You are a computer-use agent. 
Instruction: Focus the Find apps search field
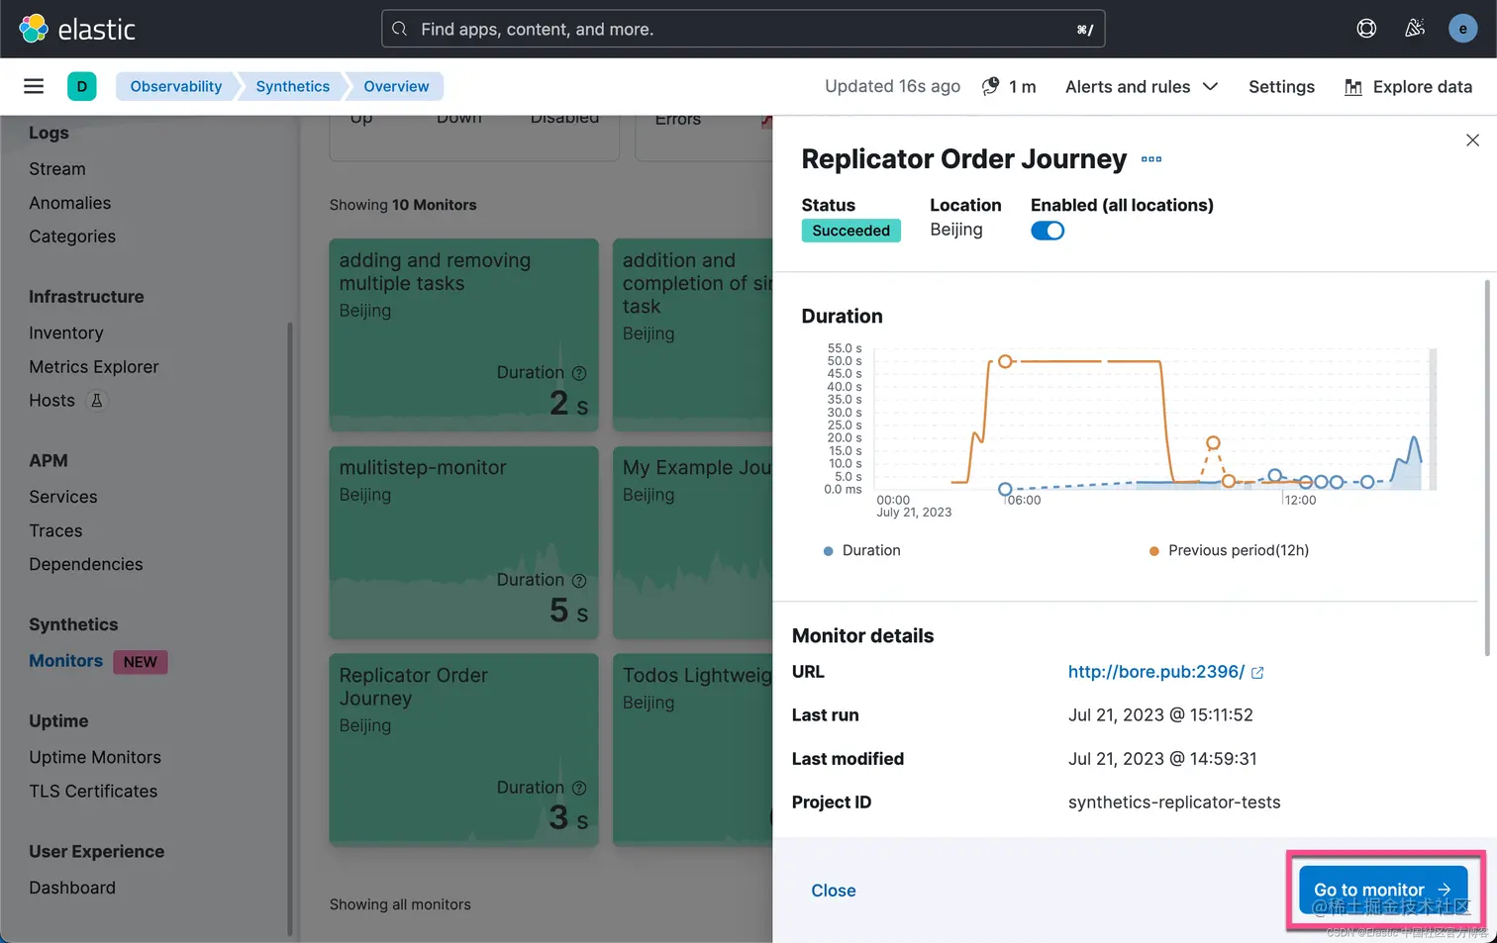743,29
